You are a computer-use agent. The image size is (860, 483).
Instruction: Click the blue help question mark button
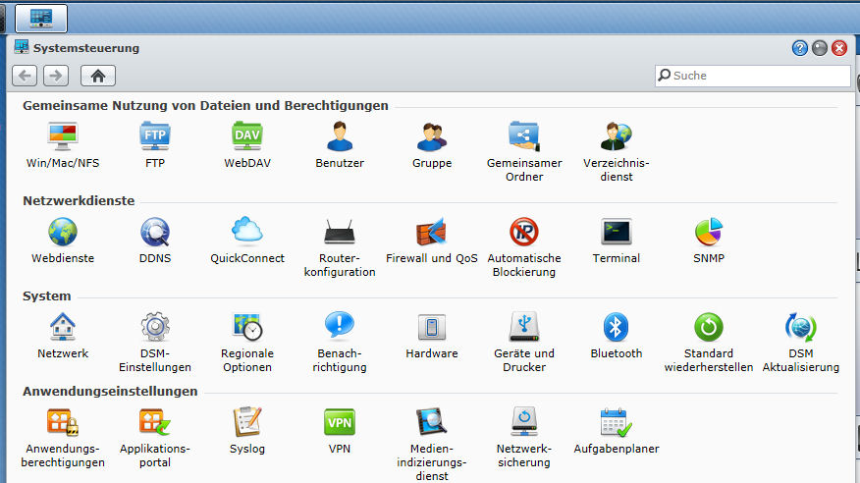coord(800,47)
